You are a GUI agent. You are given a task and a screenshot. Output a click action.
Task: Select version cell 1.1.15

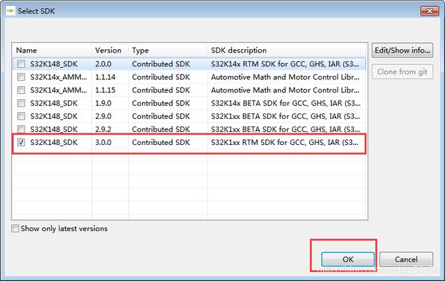[105, 90]
